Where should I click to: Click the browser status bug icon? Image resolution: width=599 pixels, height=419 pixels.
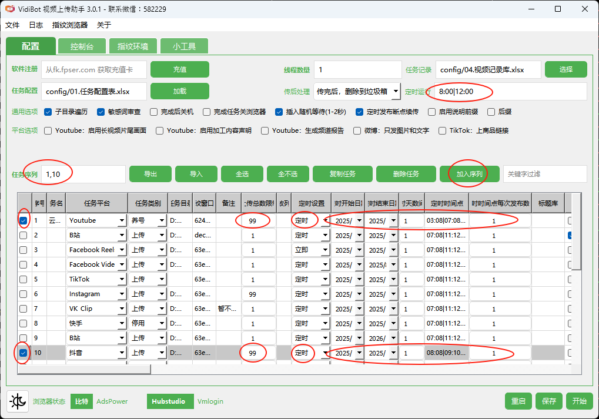point(18,401)
